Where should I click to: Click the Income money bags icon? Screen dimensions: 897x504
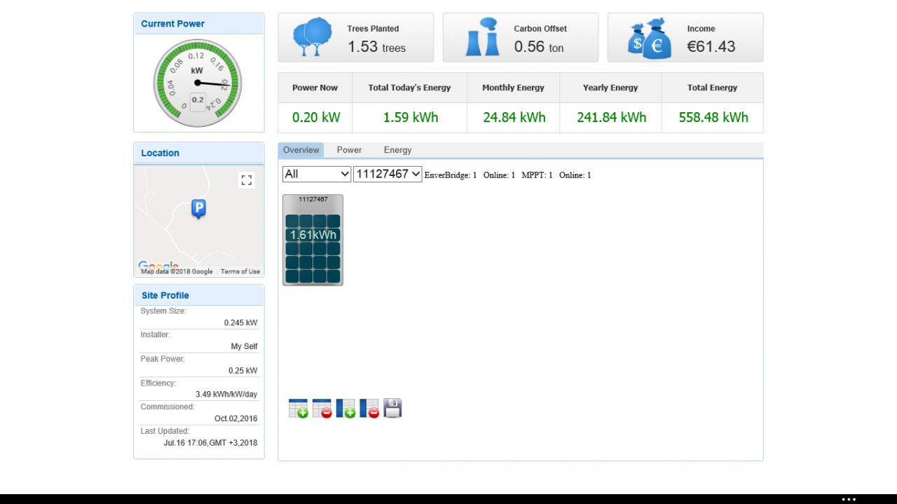click(650, 39)
